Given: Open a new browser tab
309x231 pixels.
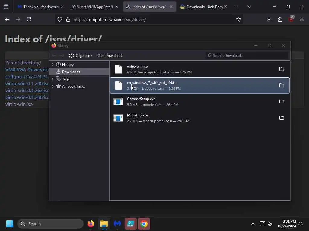Looking at the screenshot, I should pos(237,7).
